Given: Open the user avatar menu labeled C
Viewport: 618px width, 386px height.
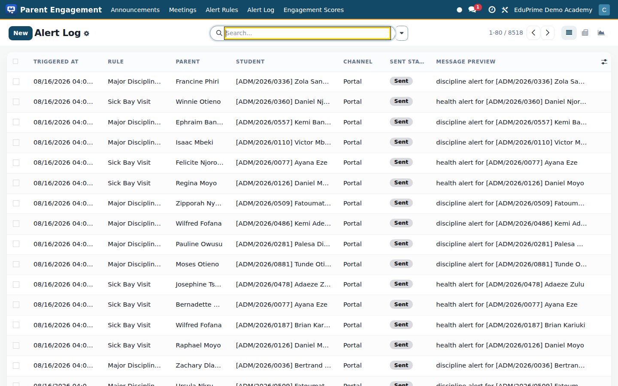Looking at the screenshot, I should pos(604,10).
